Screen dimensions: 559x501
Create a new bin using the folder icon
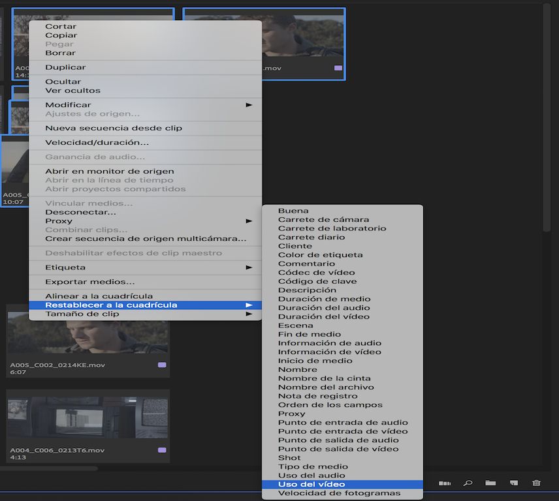490,483
